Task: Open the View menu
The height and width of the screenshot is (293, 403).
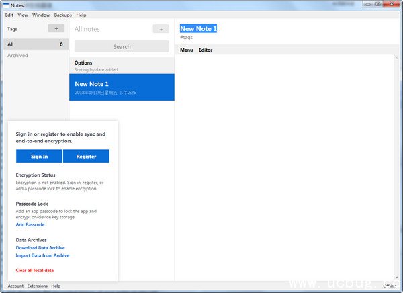Action: 23,15
